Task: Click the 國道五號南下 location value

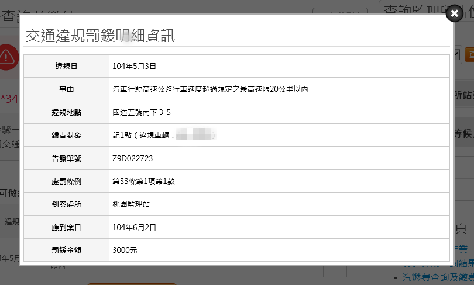Action: [142, 112]
